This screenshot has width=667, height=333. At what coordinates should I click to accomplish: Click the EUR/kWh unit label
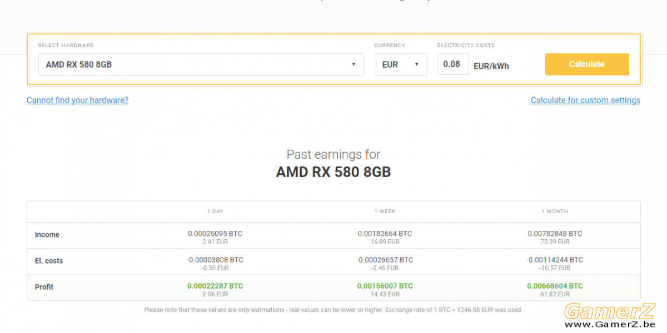coord(491,66)
